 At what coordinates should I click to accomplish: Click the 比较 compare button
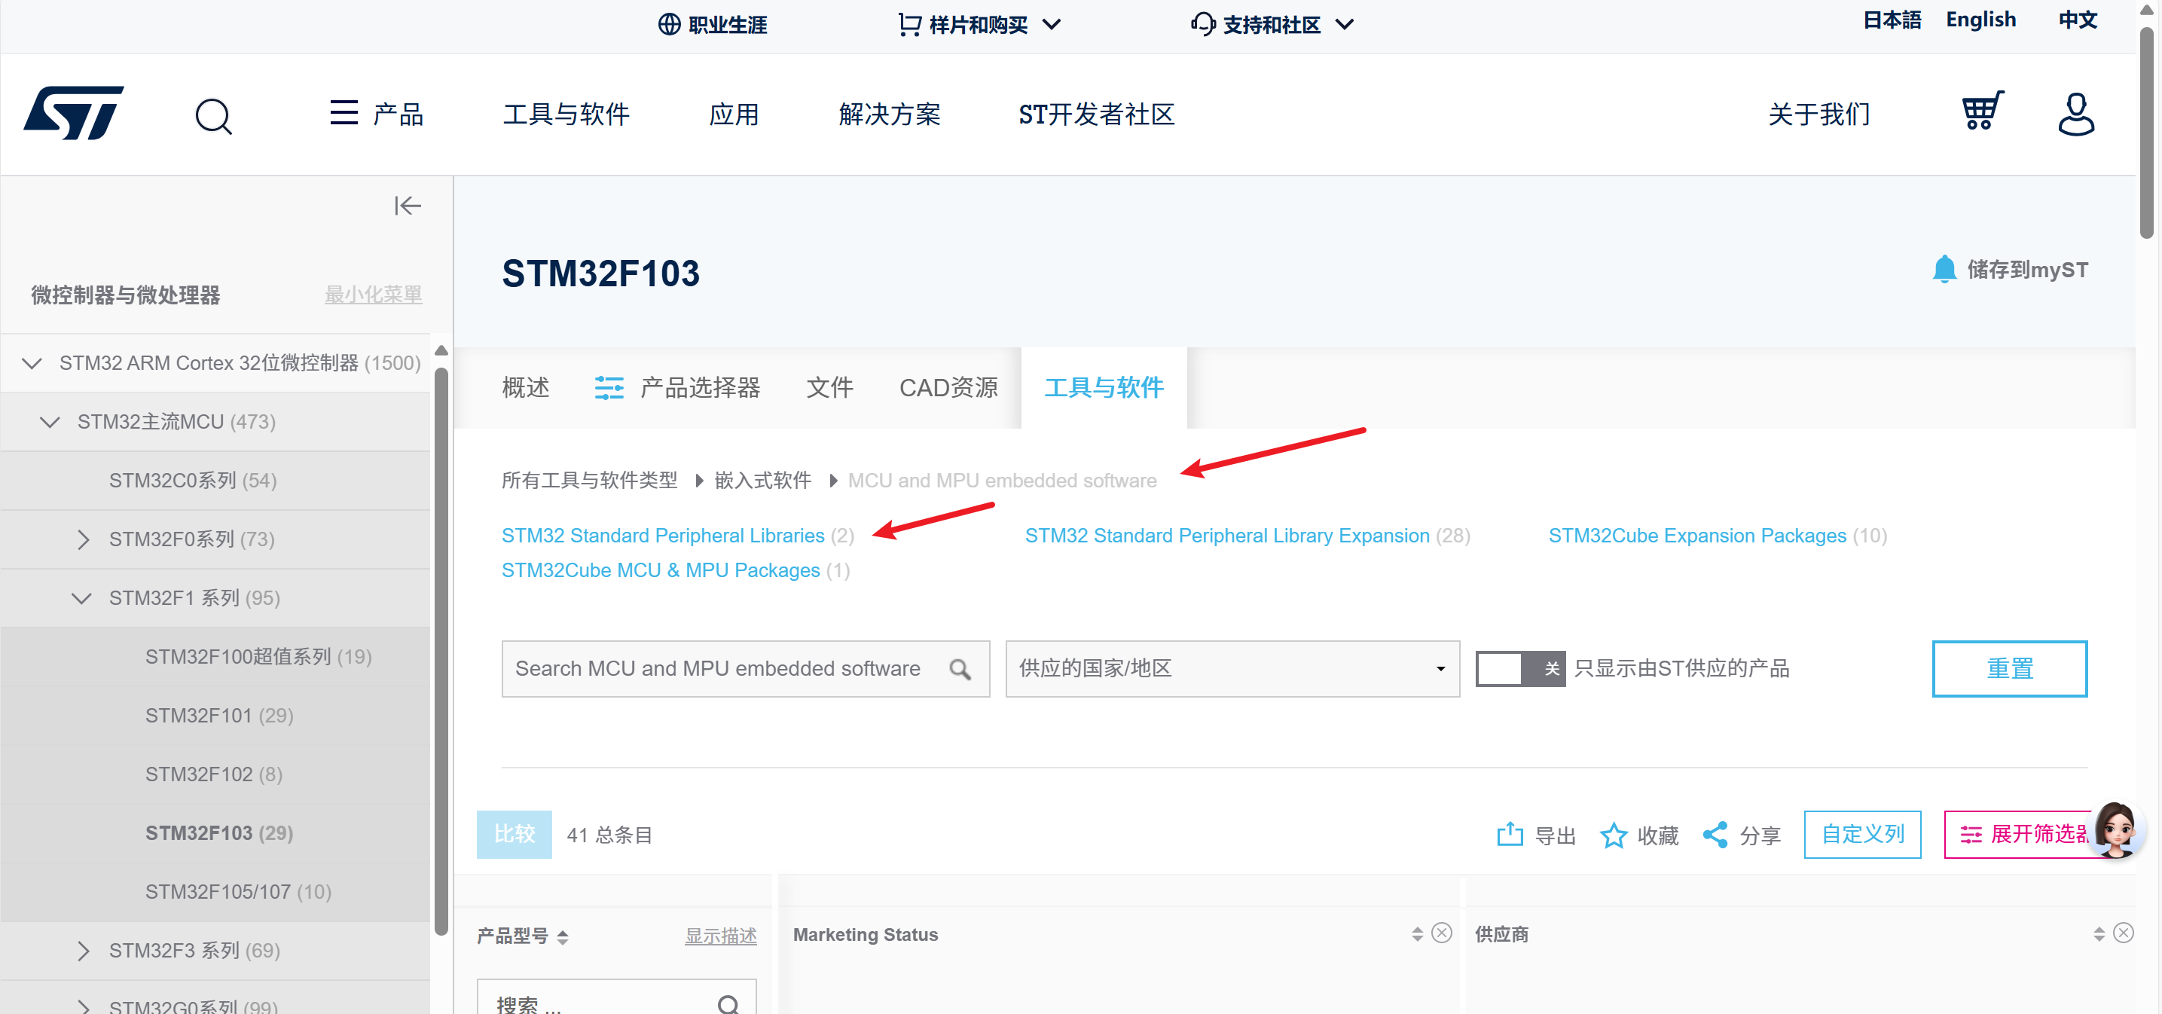click(x=514, y=835)
